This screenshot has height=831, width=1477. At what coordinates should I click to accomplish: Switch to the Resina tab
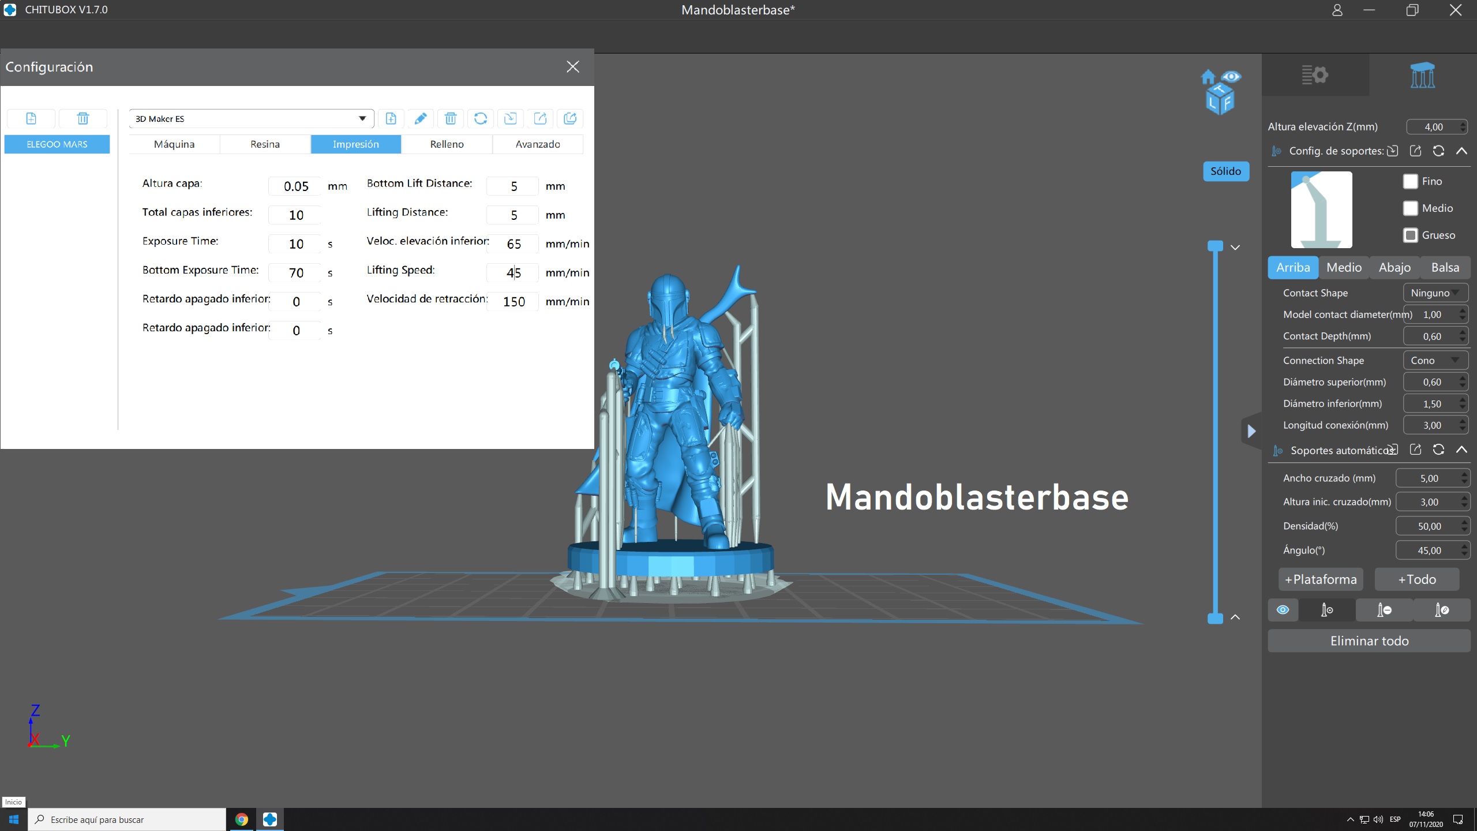[x=265, y=144]
